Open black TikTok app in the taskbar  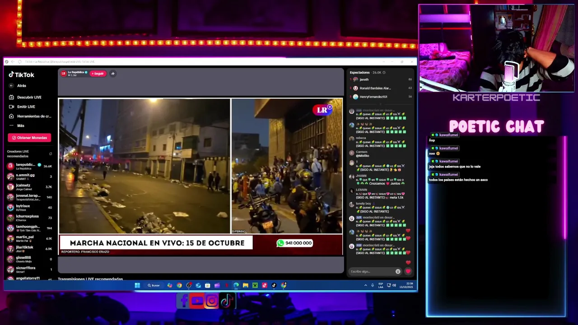point(274,285)
